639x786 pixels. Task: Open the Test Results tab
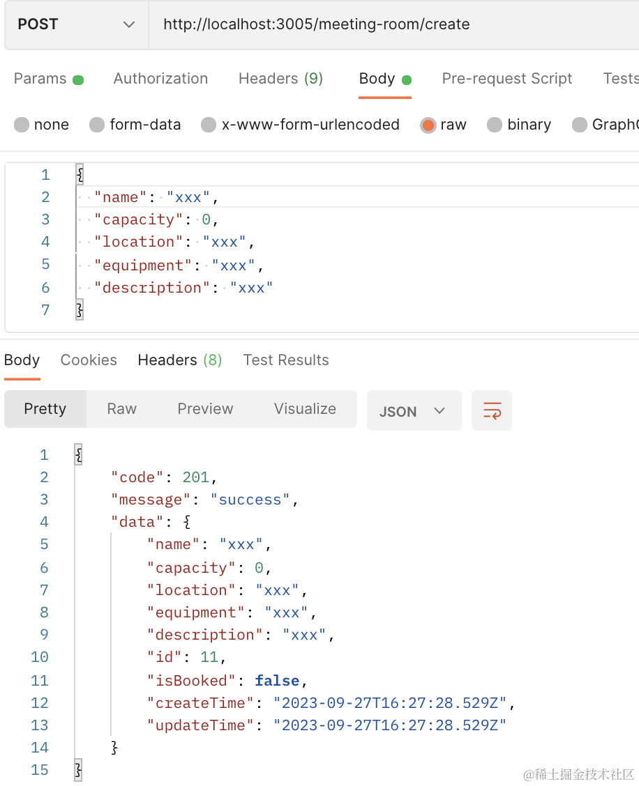point(286,360)
